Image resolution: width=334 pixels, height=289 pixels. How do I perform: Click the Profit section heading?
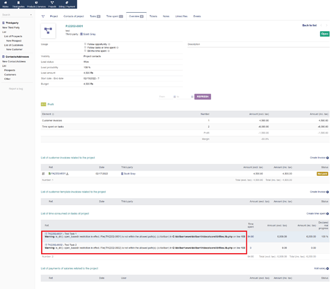(x=51, y=104)
